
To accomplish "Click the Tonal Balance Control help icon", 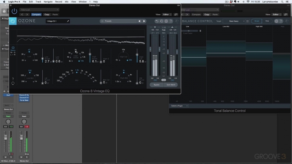I will (281, 21).
